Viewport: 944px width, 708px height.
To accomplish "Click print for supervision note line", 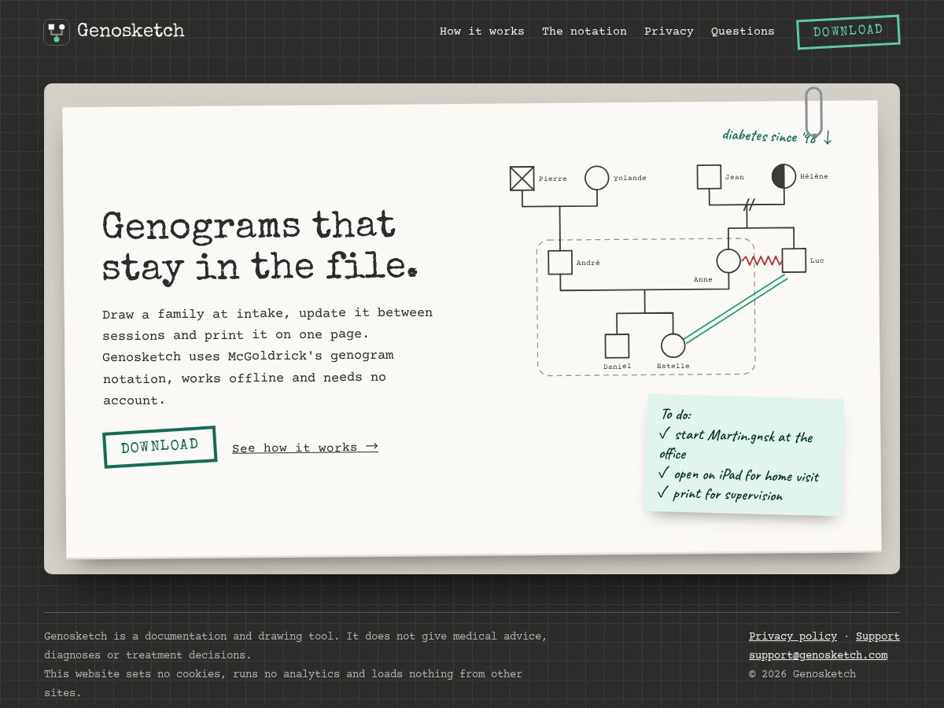I will point(720,494).
